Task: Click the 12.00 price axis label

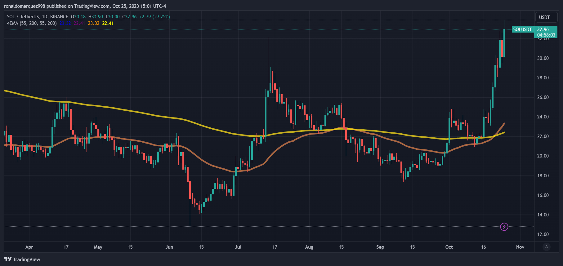Action: coord(543,234)
